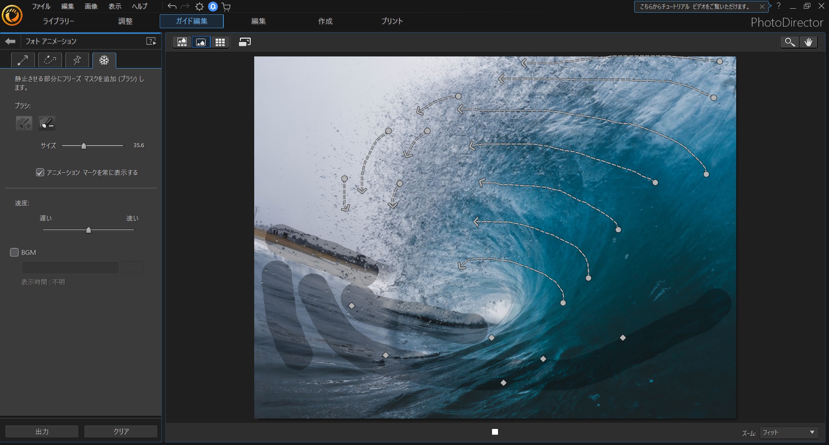Open the ファイル menu

[x=41, y=7]
